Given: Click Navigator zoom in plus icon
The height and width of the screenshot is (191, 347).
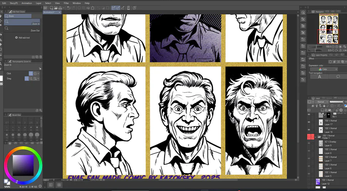Looking at the screenshot, I should [337, 47].
